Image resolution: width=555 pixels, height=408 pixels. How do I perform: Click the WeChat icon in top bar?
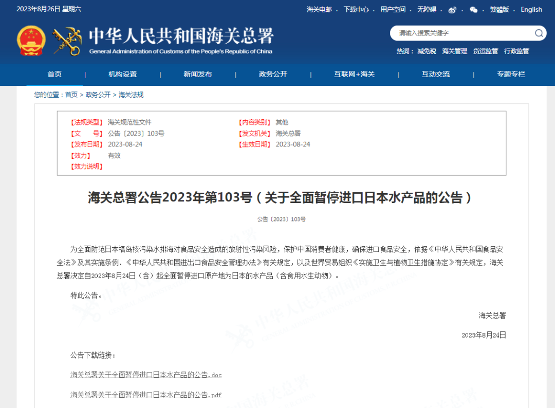click(473, 10)
